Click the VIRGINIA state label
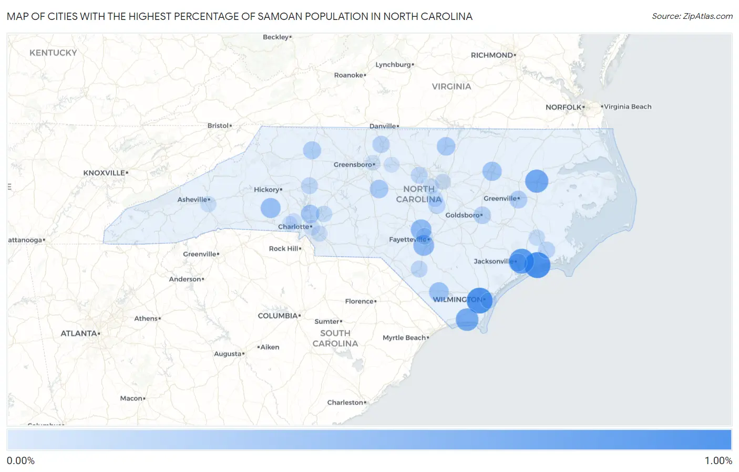 coord(451,86)
